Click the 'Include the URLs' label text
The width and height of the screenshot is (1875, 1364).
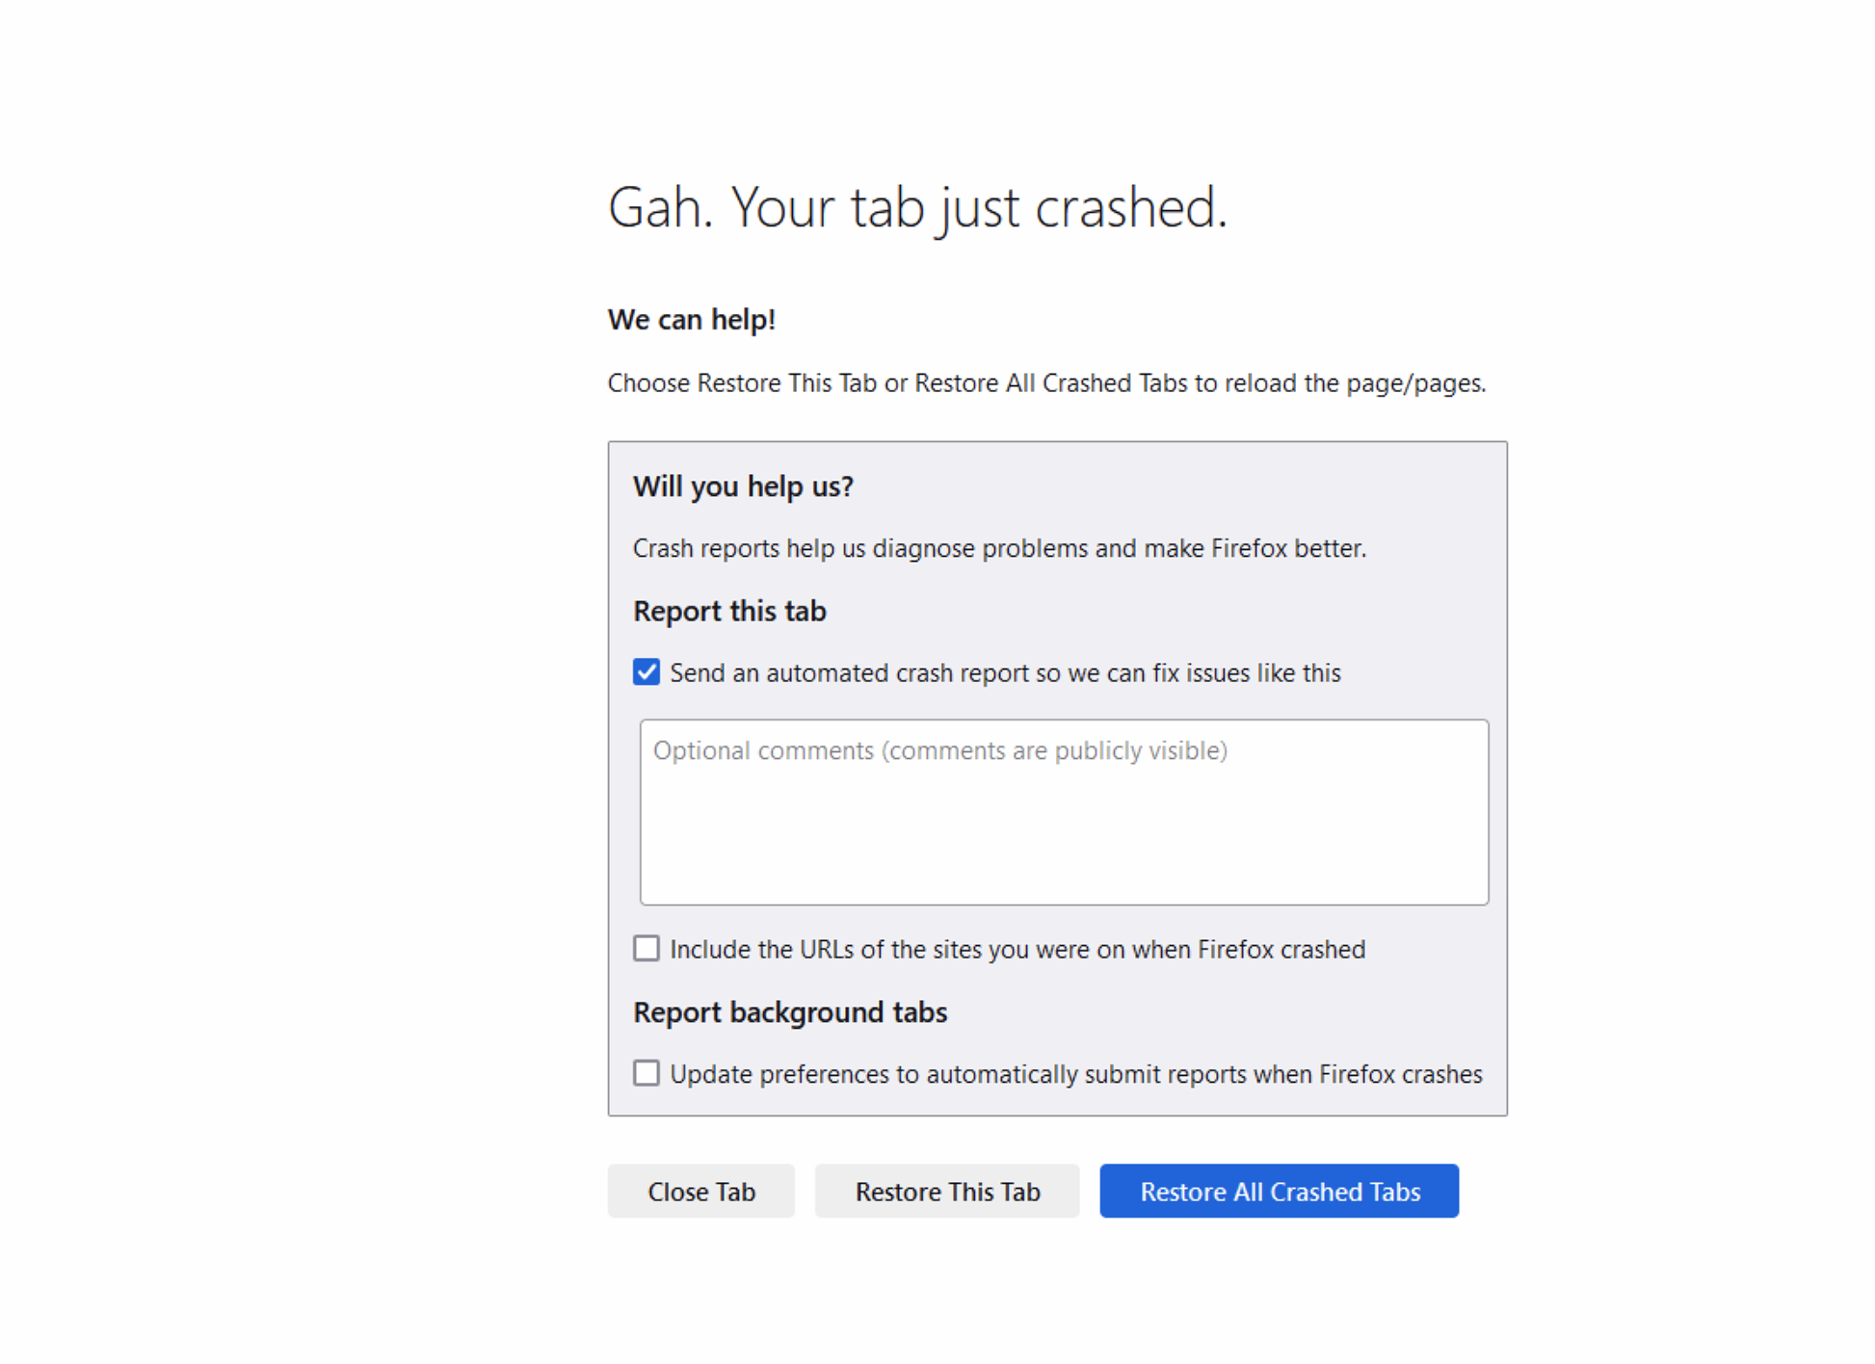(x=1017, y=950)
